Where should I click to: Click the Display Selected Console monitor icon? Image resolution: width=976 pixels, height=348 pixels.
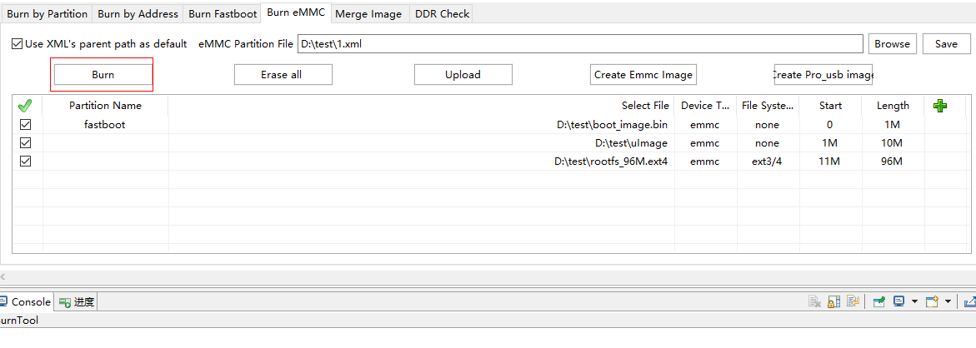click(x=898, y=302)
